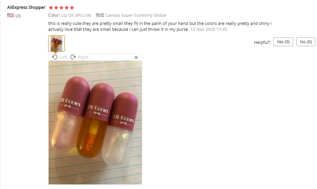This screenshot has height=189, width=317.
Task: Click the rotate right arrow icon
Action: pos(73,57)
